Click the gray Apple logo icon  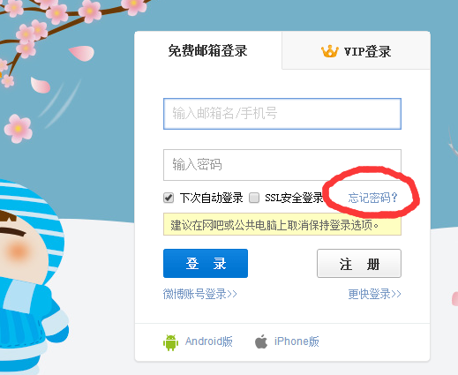261,341
